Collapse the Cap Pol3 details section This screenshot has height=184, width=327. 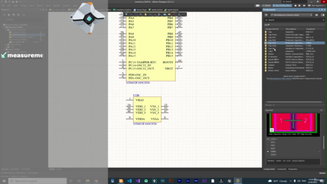[x=321, y=110]
